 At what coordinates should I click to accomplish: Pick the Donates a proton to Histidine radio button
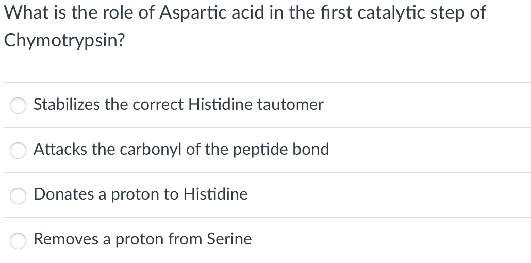pyautogui.click(x=19, y=195)
